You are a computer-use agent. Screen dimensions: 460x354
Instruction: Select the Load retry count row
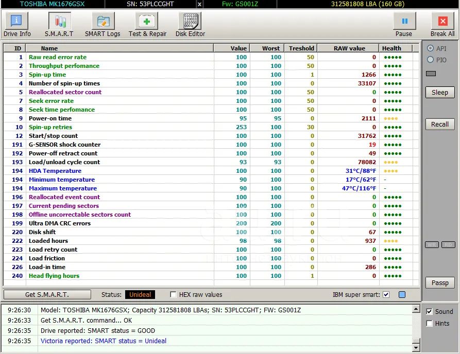tap(211, 250)
